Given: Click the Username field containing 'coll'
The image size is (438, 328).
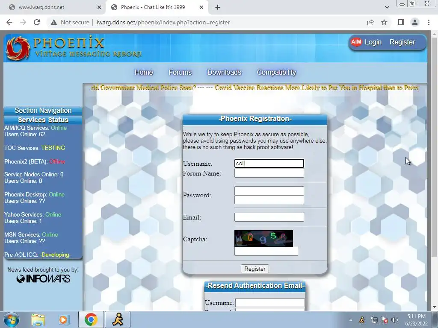Looking at the screenshot, I should (x=269, y=164).
